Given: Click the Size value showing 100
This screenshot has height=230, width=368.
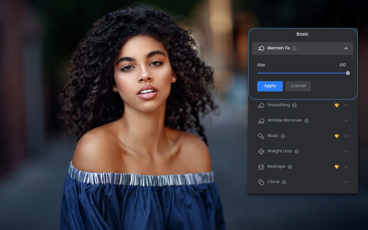Looking at the screenshot, I should [x=343, y=65].
